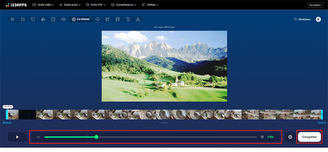Screen dimensions: 328x152
Task: Select the add image tool
Action: tap(118, 19)
